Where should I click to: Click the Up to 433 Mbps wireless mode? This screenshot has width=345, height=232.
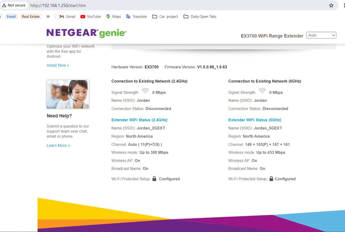271,152
